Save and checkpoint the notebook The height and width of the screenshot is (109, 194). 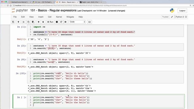click(x=13, y=22)
